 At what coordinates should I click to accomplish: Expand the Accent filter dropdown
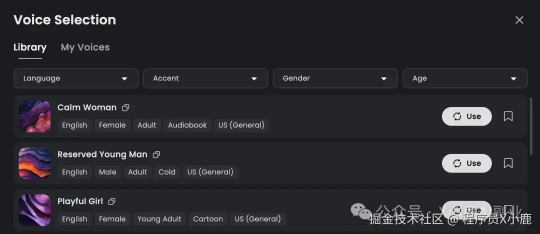[205, 78]
